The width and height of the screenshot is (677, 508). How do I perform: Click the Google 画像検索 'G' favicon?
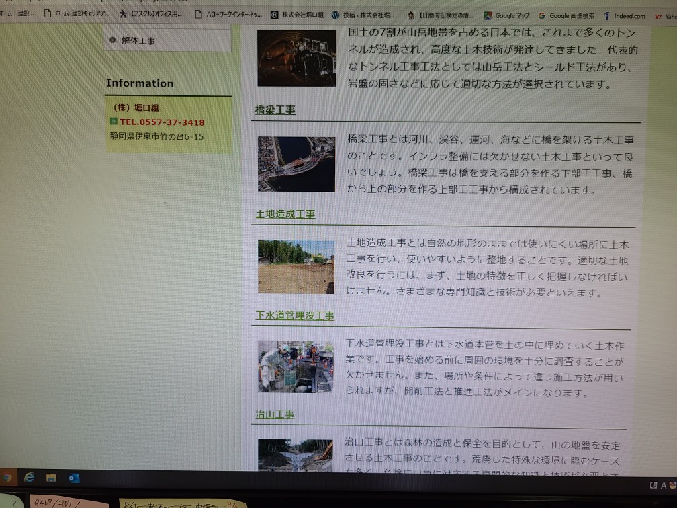click(x=541, y=16)
